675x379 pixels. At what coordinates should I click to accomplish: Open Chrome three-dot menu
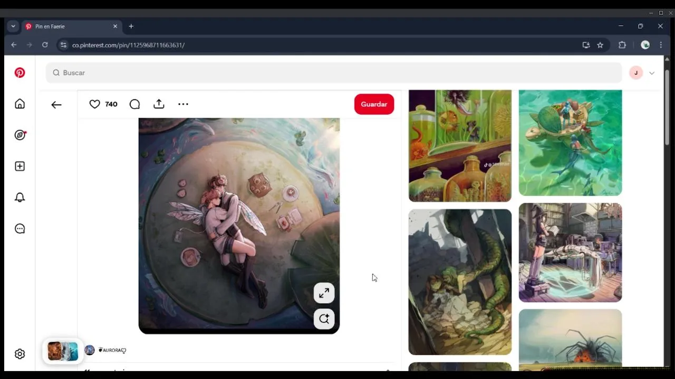tap(661, 45)
